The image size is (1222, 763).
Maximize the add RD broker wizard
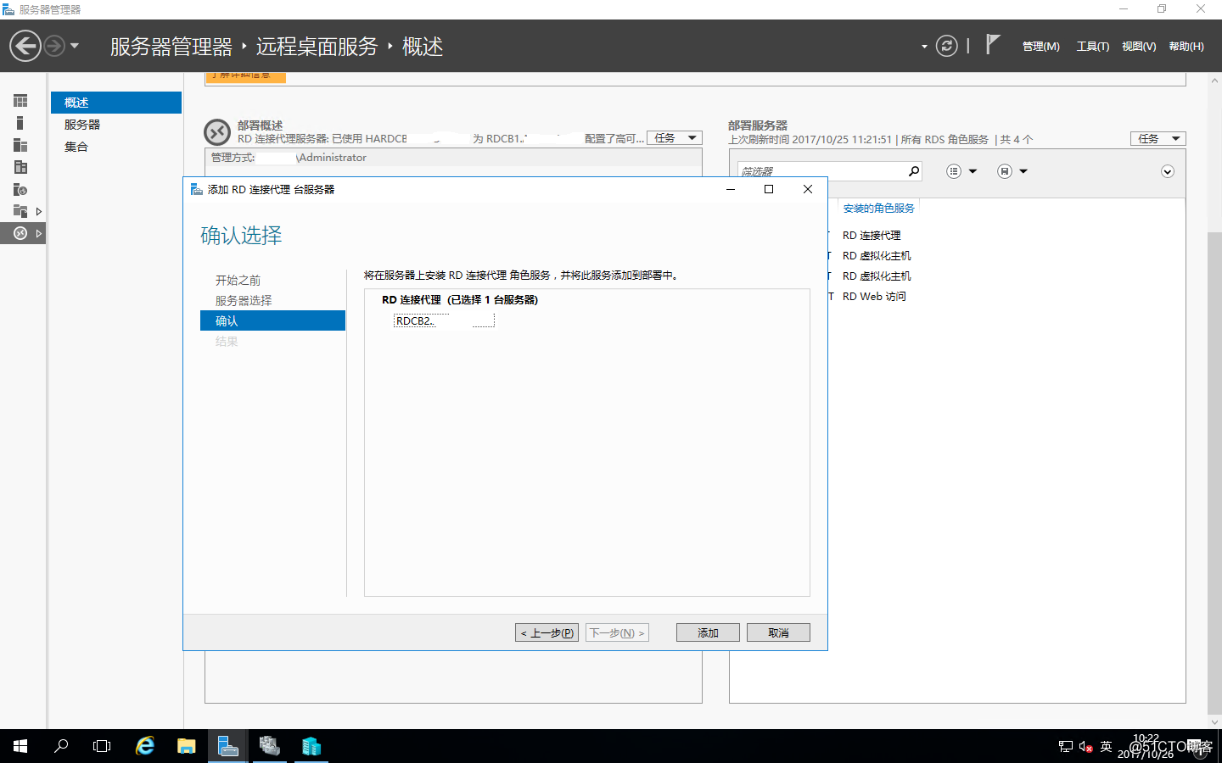(769, 189)
